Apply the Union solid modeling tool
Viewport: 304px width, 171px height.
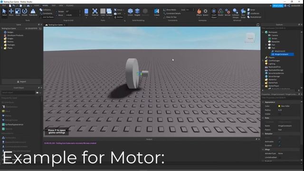[130, 12]
